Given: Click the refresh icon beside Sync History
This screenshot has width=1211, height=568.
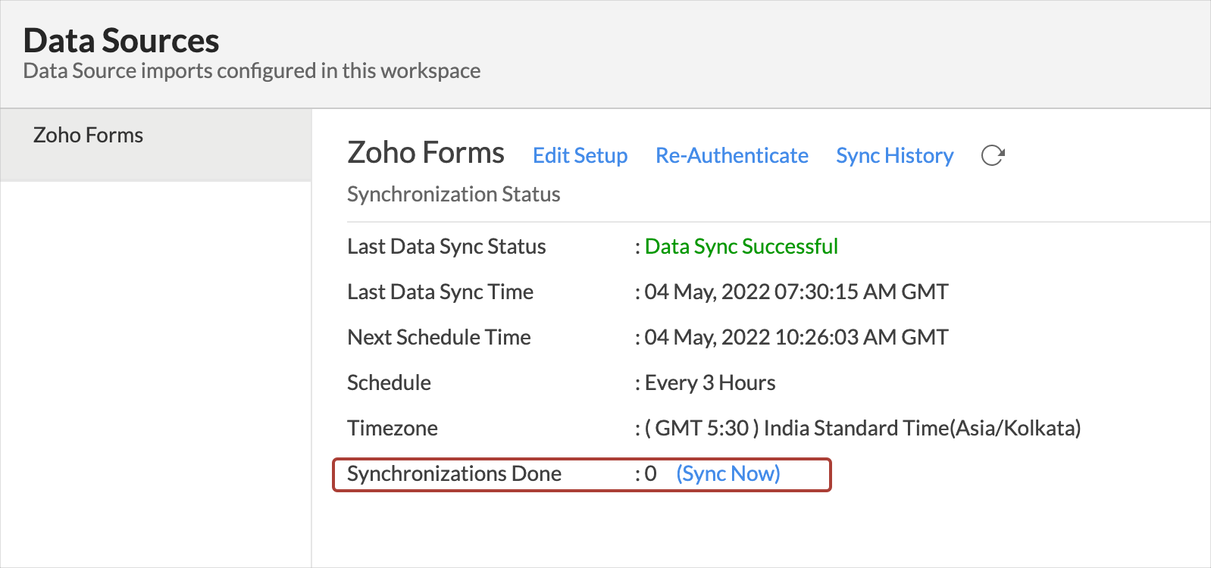Looking at the screenshot, I should (993, 155).
